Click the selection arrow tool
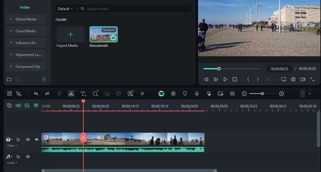 click(19, 94)
